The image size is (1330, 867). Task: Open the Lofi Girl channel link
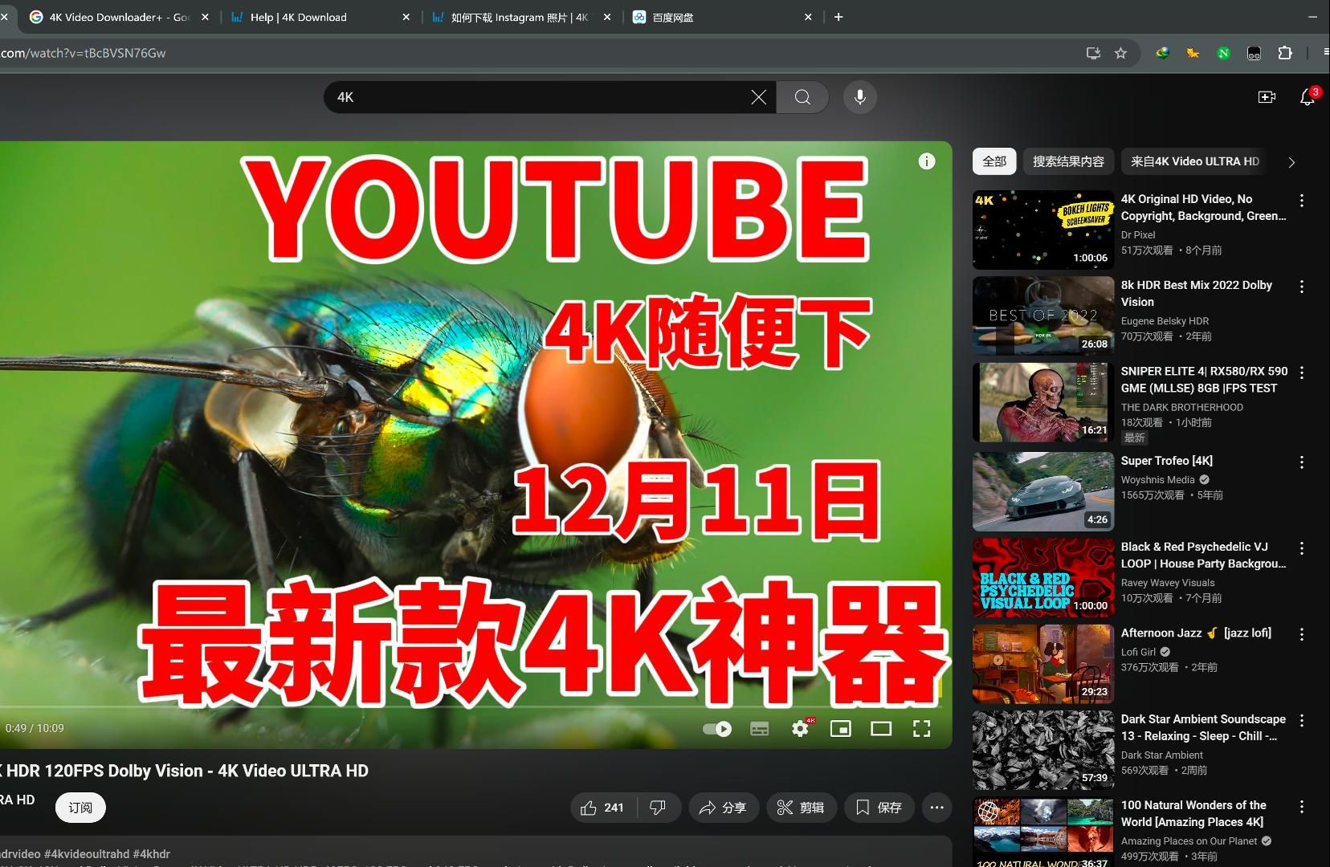click(1139, 653)
